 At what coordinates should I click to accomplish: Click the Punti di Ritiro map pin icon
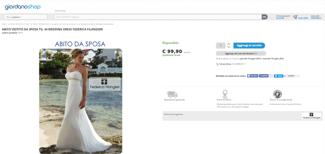(x=225, y=94)
